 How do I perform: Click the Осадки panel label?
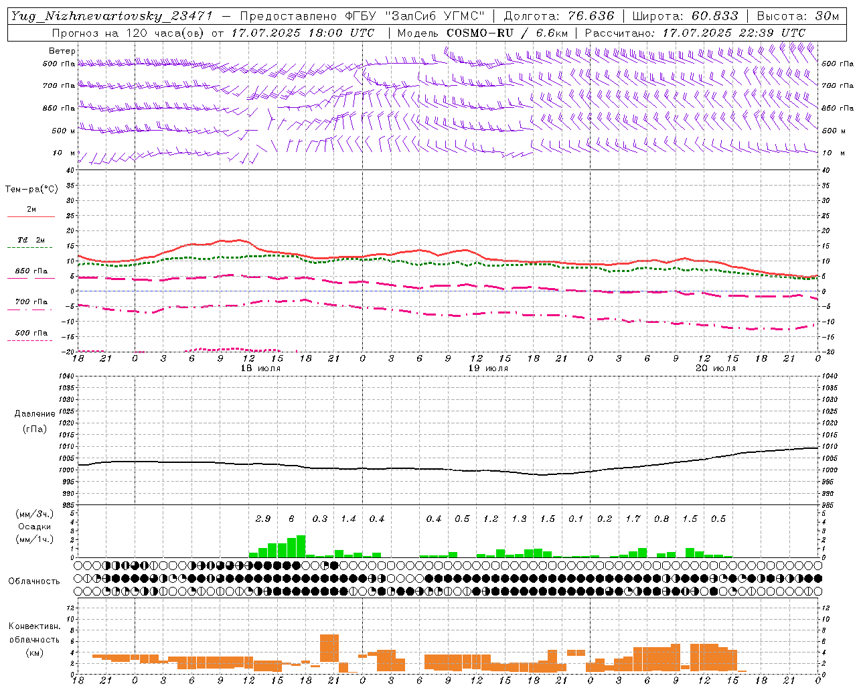coord(34,527)
